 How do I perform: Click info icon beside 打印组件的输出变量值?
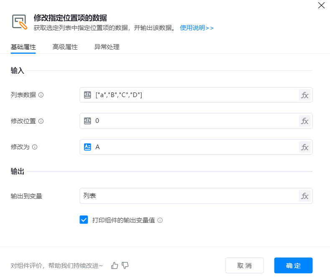(160, 220)
